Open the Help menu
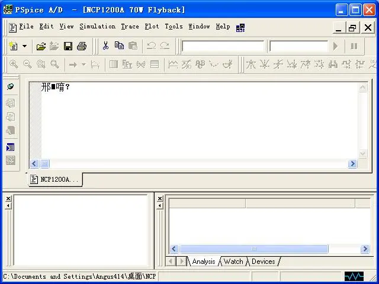Image resolution: width=379 pixels, height=284 pixels. pos(223,26)
